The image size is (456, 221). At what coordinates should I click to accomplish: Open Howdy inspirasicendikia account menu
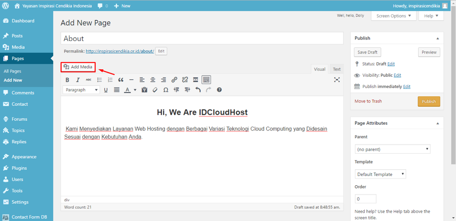pos(420,5)
